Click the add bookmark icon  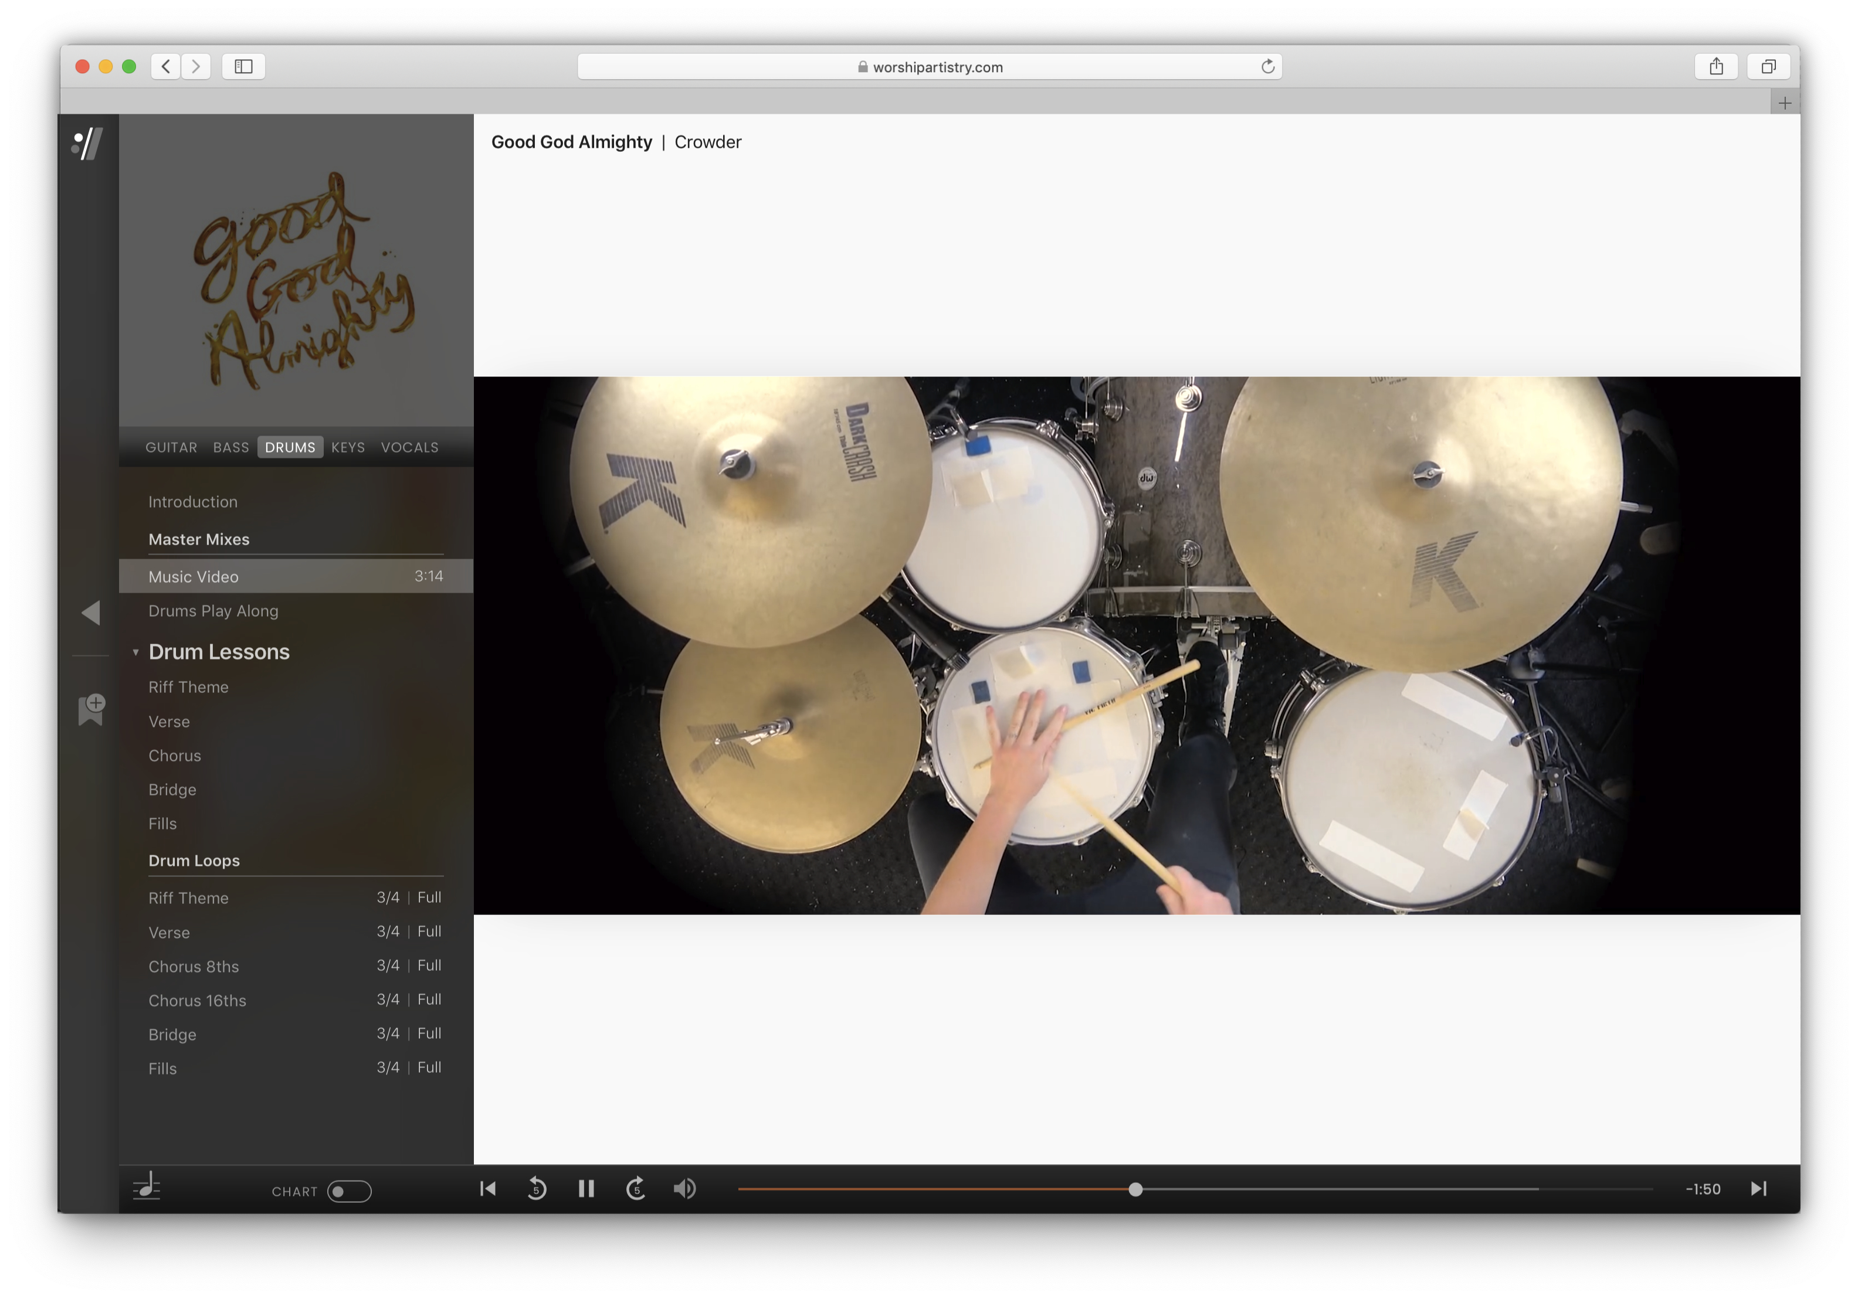91,709
